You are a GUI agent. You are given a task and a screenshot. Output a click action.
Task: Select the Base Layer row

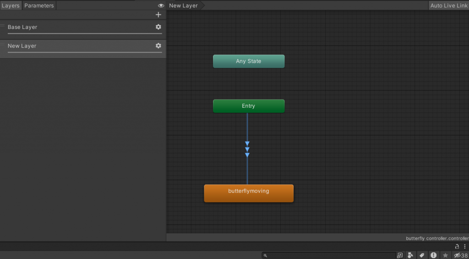(x=83, y=29)
